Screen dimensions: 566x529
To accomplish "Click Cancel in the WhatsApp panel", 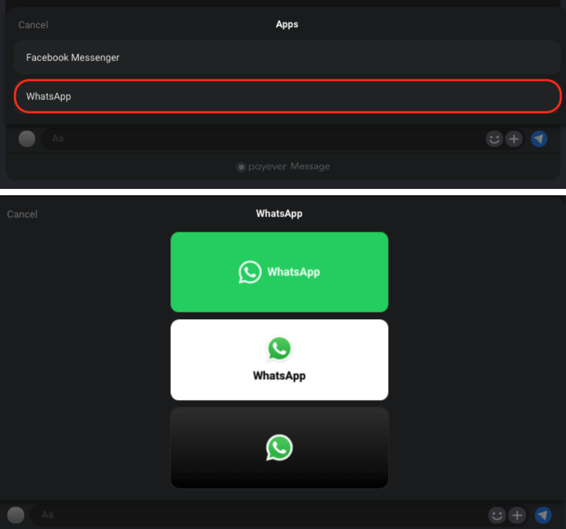I will (22, 214).
